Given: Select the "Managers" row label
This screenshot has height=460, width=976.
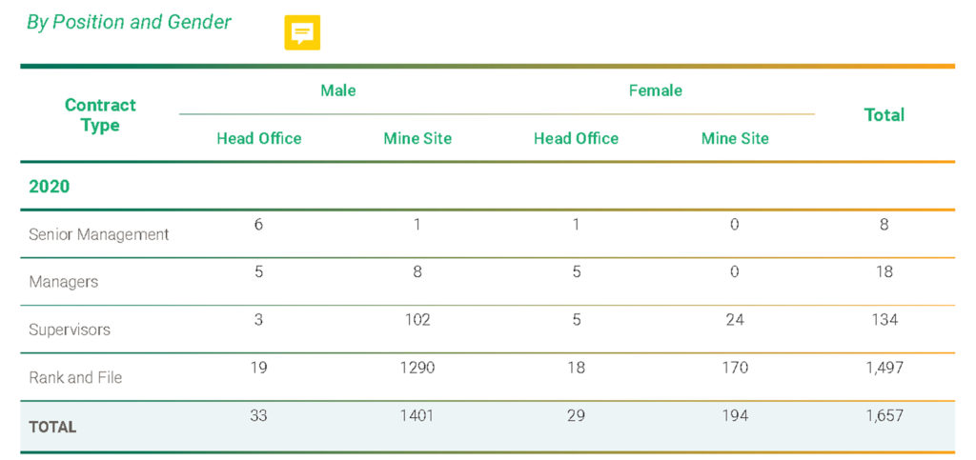Looking at the screenshot, I should click(x=63, y=282).
